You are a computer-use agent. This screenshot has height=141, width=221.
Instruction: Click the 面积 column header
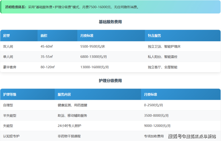click(x=44, y=36)
